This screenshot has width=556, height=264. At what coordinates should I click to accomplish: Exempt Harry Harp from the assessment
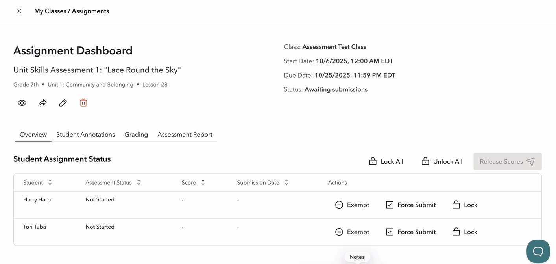click(x=352, y=205)
